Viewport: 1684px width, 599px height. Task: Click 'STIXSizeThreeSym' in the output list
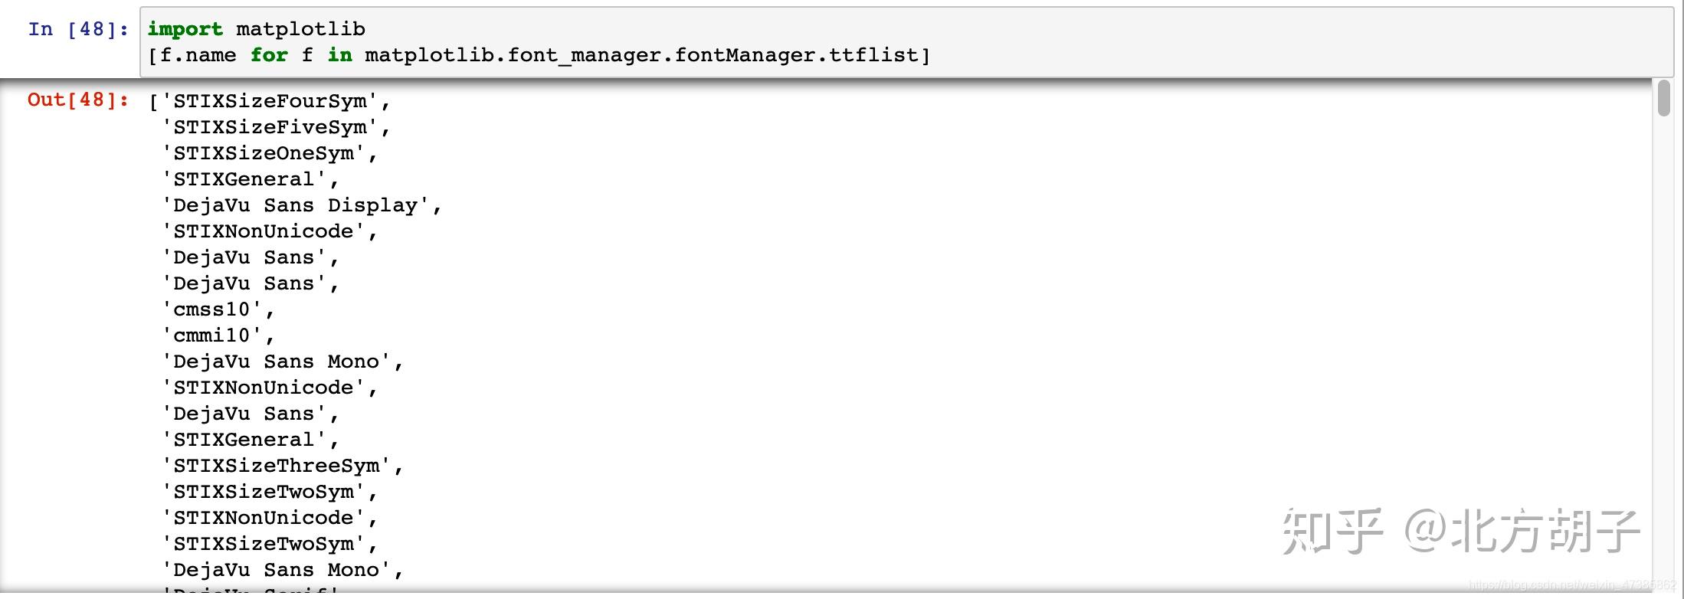pos(277,466)
